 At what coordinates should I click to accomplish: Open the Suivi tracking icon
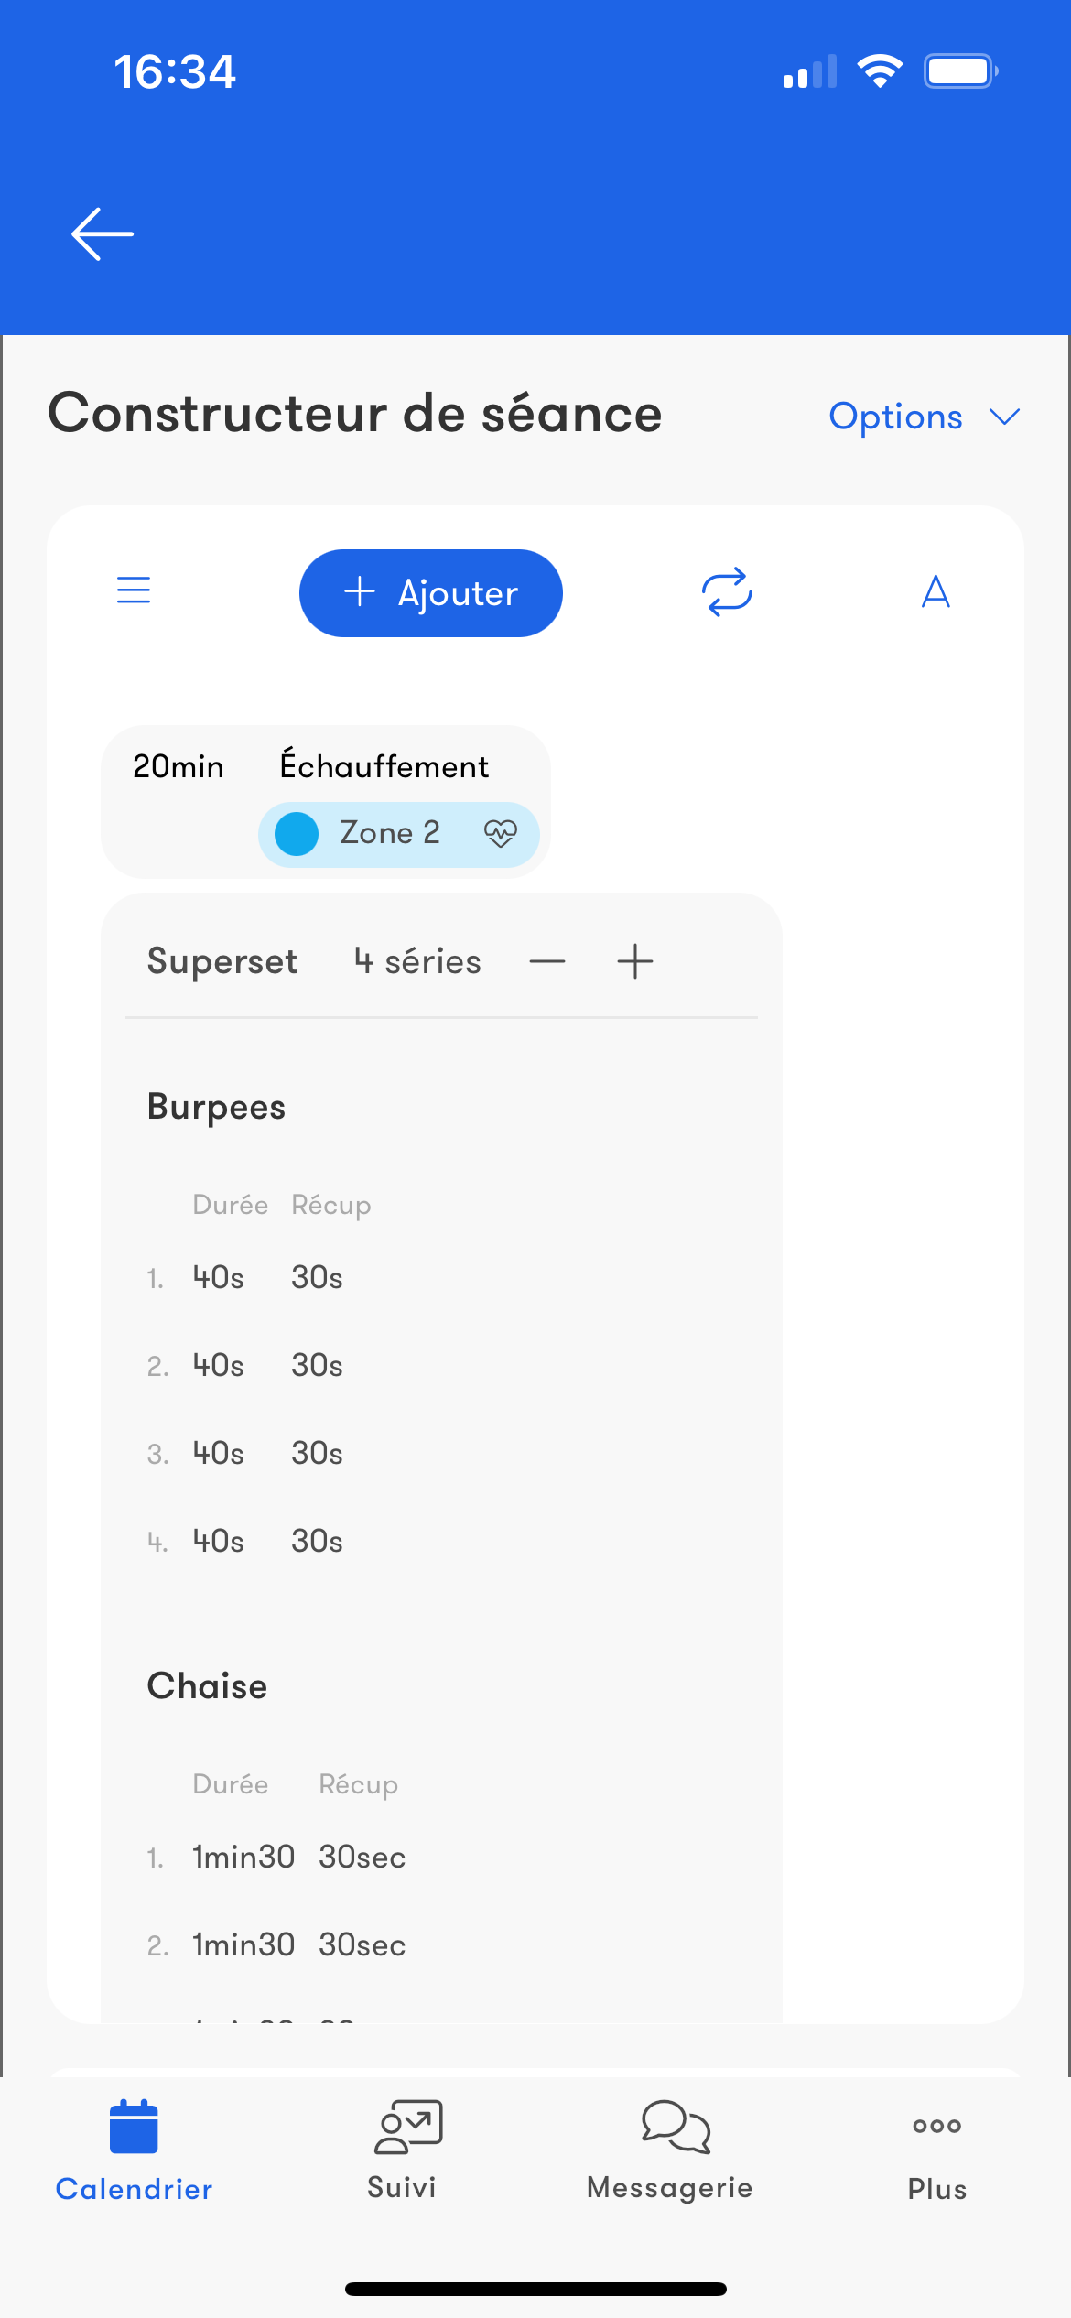click(x=406, y=2127)
